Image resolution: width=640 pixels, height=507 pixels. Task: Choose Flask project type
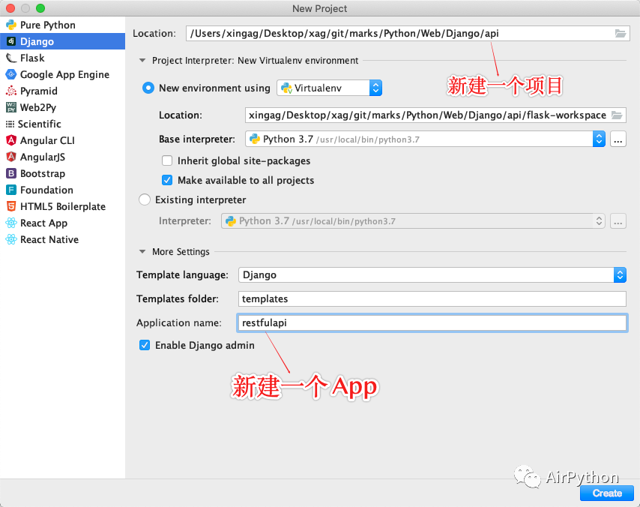click(62, 58)
